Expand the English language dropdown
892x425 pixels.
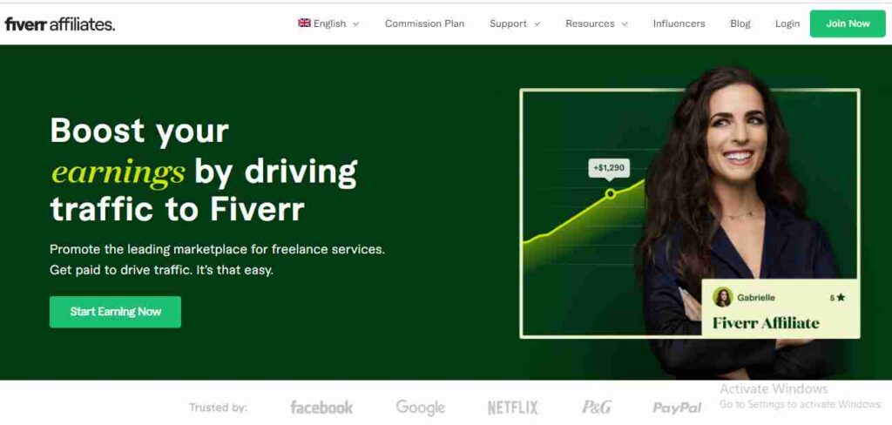coord(328,24)
